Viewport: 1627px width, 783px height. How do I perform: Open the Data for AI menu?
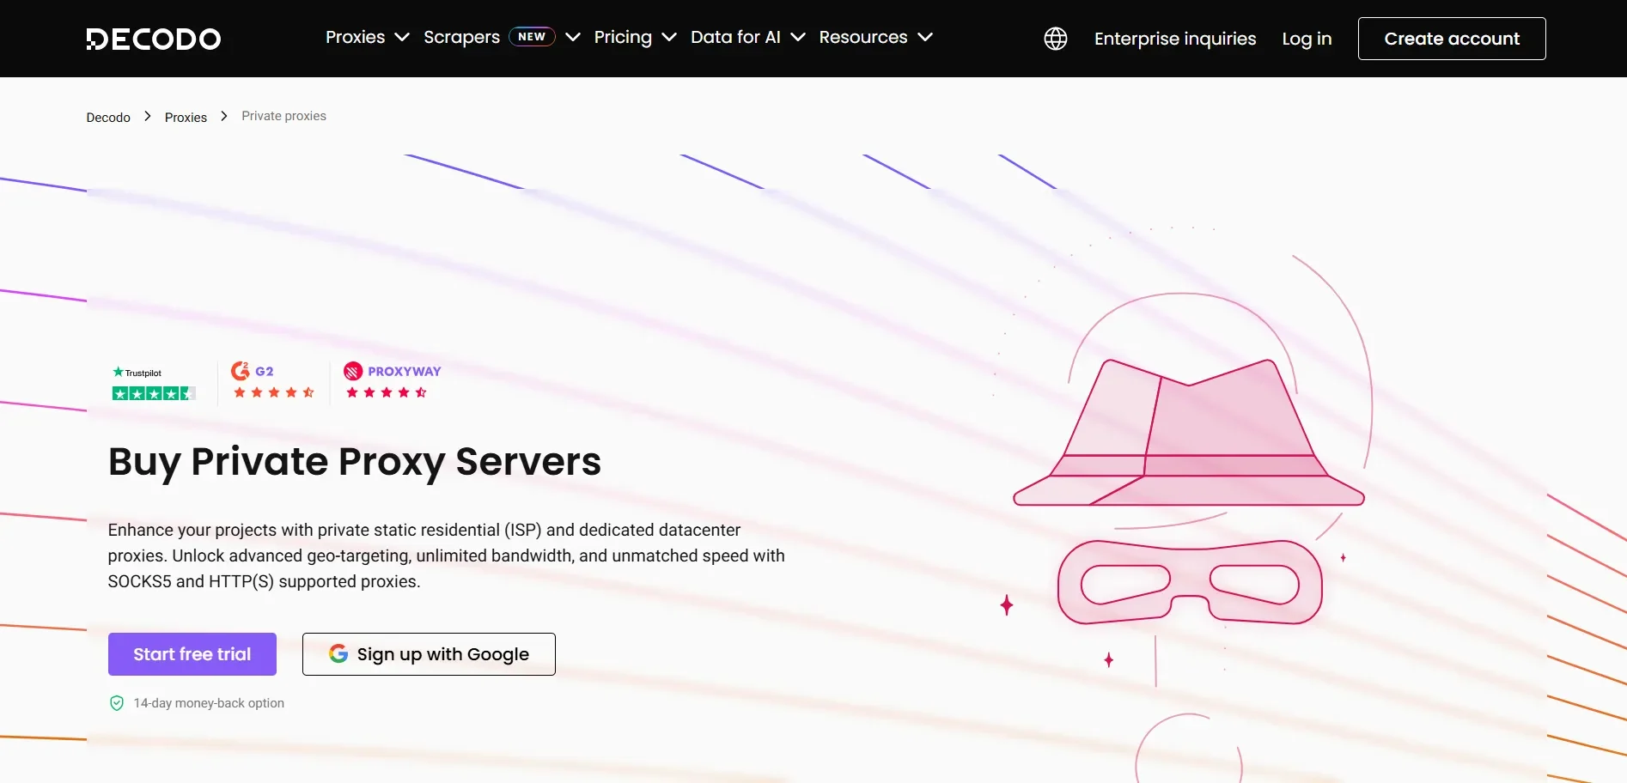pos(747,38)
